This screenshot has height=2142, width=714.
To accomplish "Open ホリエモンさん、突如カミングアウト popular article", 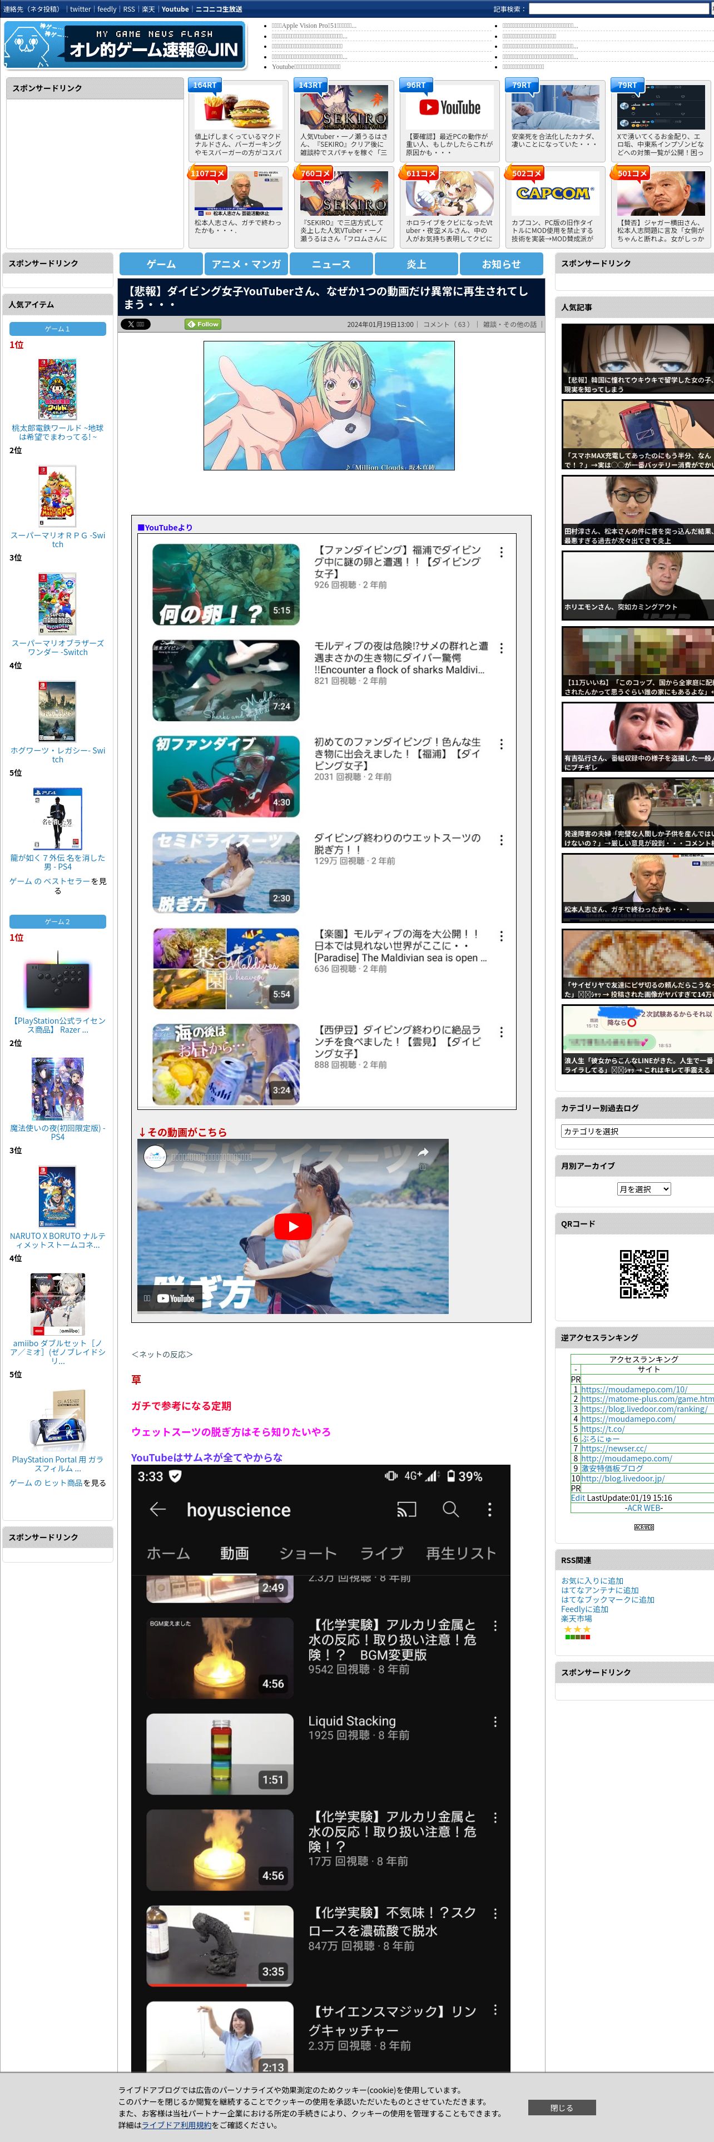I will tap(637, 586).
